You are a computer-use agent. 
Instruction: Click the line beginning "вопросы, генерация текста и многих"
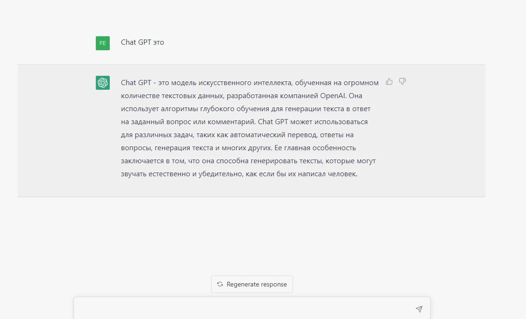[x=238, y=148]
